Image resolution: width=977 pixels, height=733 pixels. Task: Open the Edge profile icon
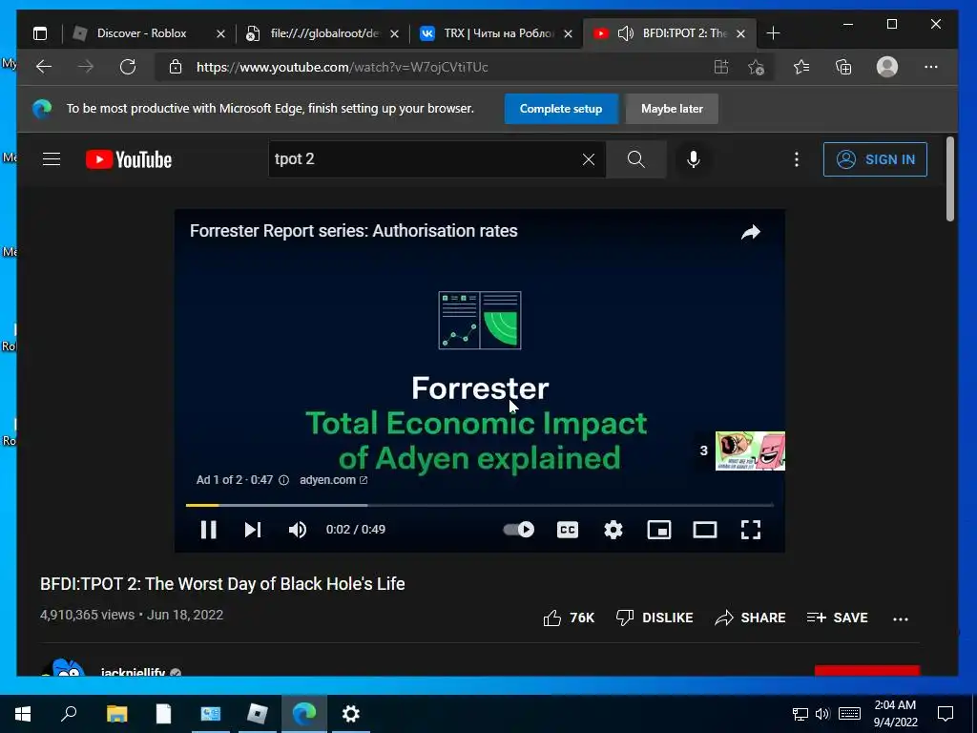pos(886,67)
